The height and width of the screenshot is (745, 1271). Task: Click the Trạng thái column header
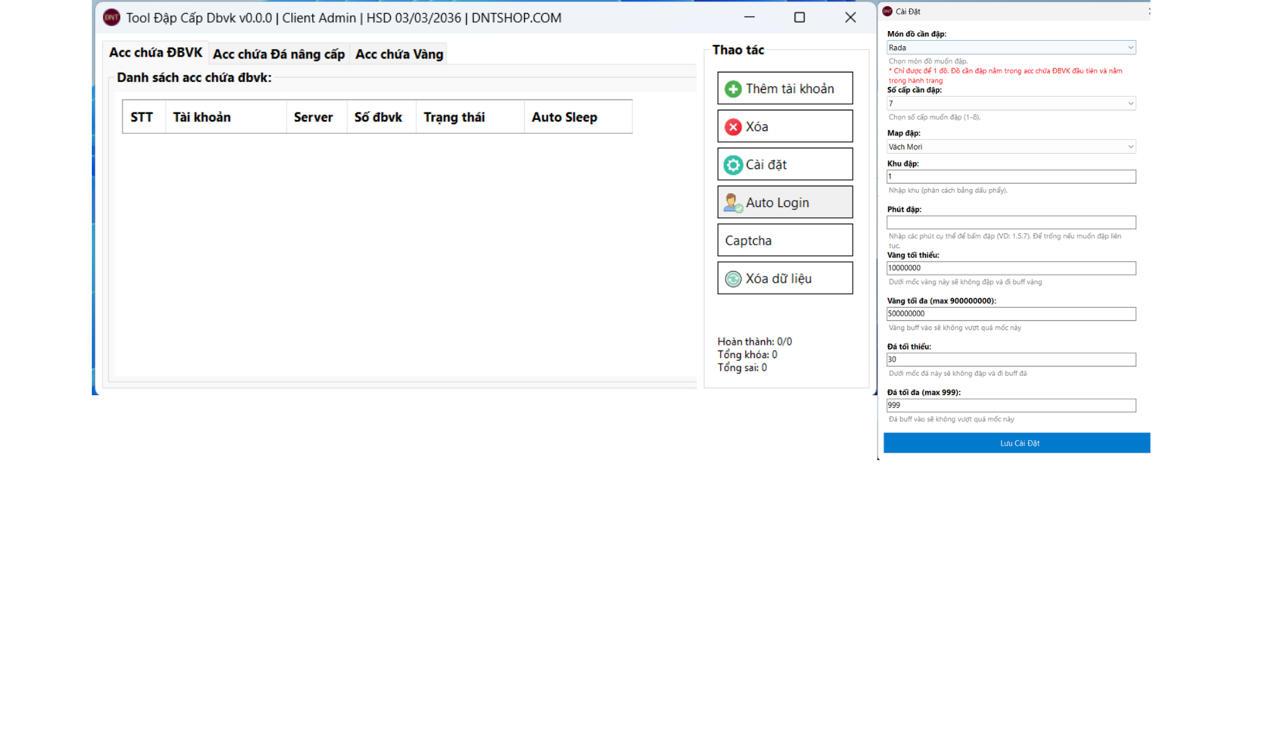(x=454, y=117)
